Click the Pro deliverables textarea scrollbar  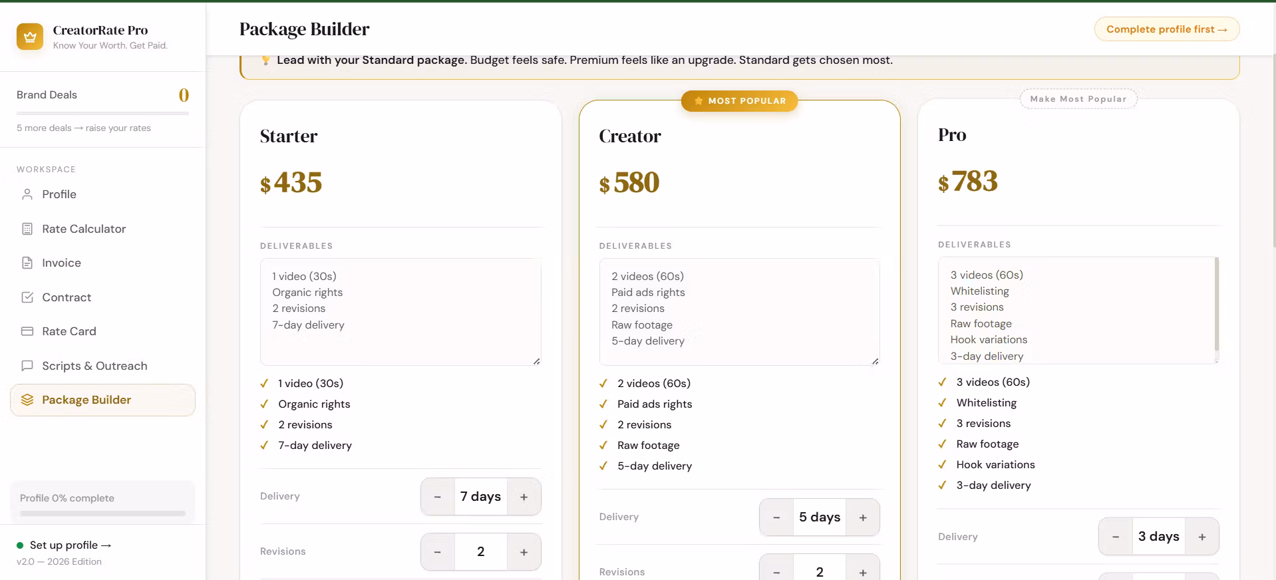pyautogui.click(x=1216, y=303)
